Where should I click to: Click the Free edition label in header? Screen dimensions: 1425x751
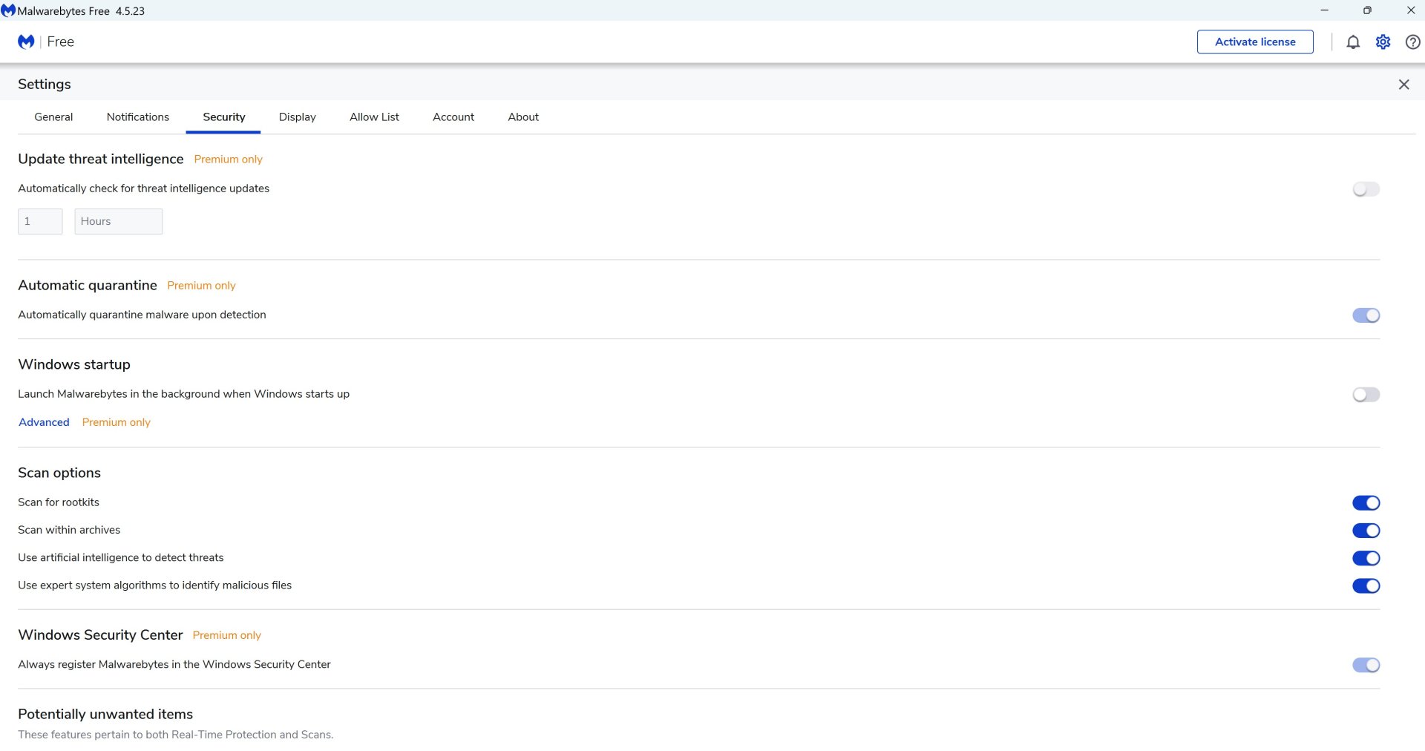(60, 42)
